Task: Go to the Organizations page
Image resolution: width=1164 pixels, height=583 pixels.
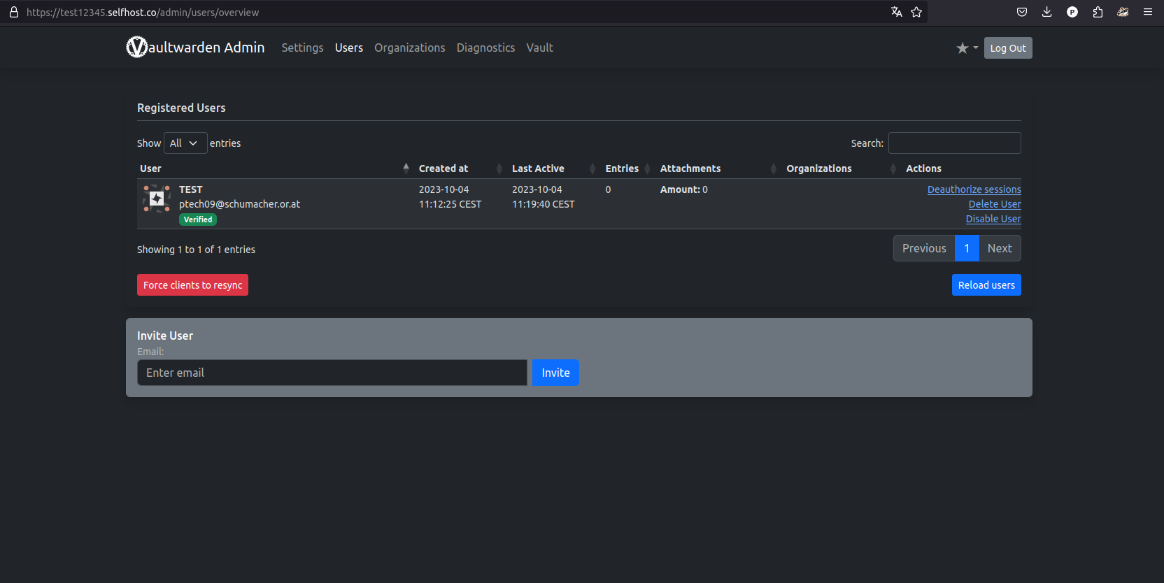Action: [x=409, y=48]
